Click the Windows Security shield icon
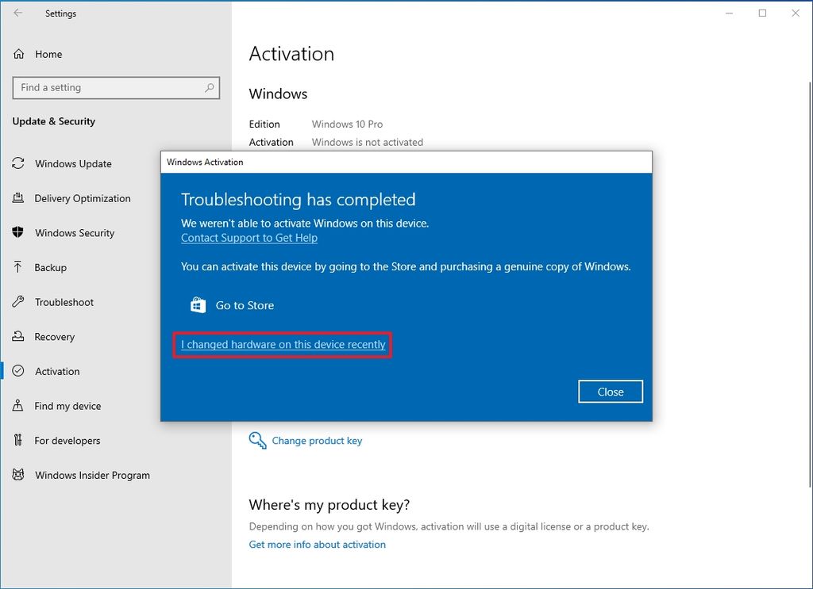Viewport: 813px width, 589px height. click(x=17, y=232)
